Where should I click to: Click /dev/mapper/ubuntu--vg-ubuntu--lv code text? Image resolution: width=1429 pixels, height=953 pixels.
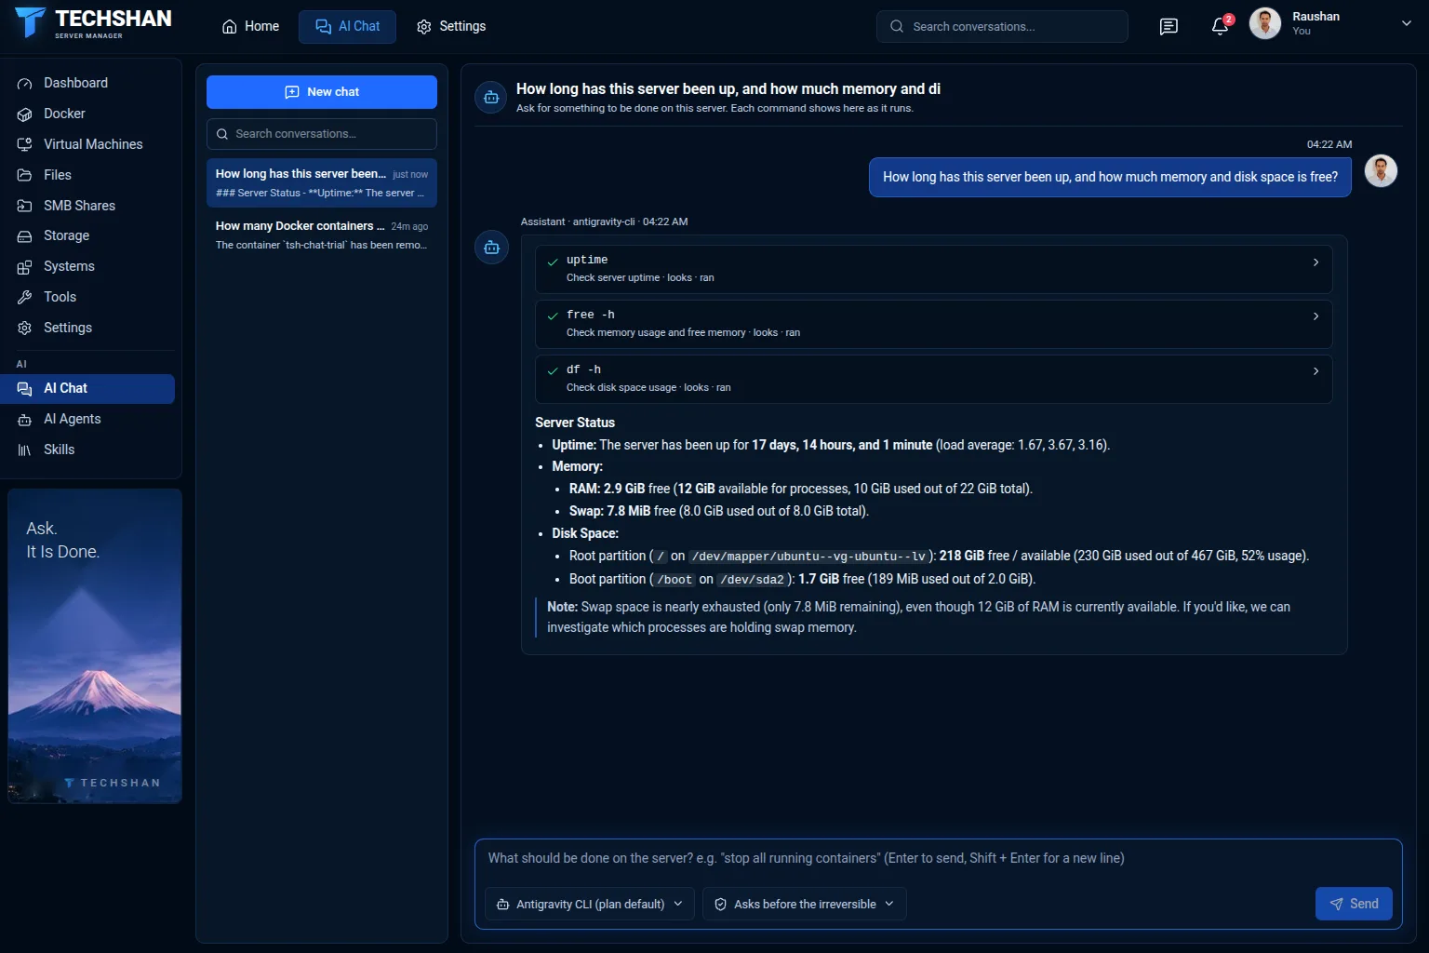(808, 557)
